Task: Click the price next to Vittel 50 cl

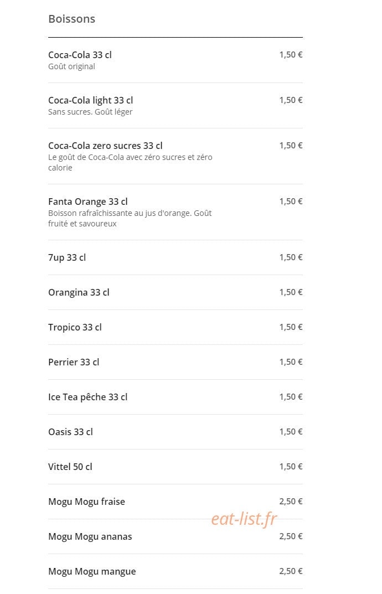Action: 291,467
